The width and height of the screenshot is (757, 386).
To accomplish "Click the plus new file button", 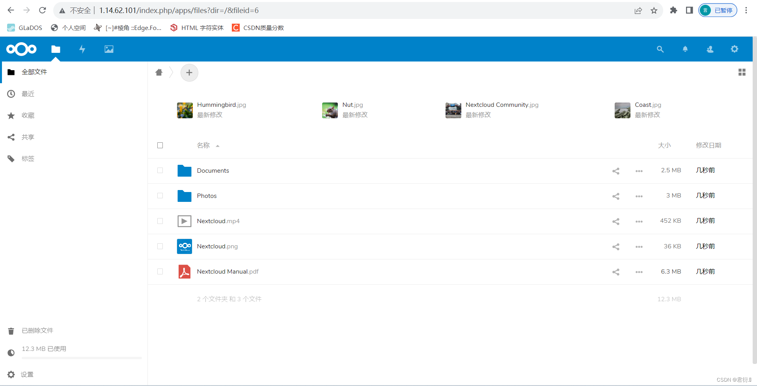I will click(x=189, y=73).
